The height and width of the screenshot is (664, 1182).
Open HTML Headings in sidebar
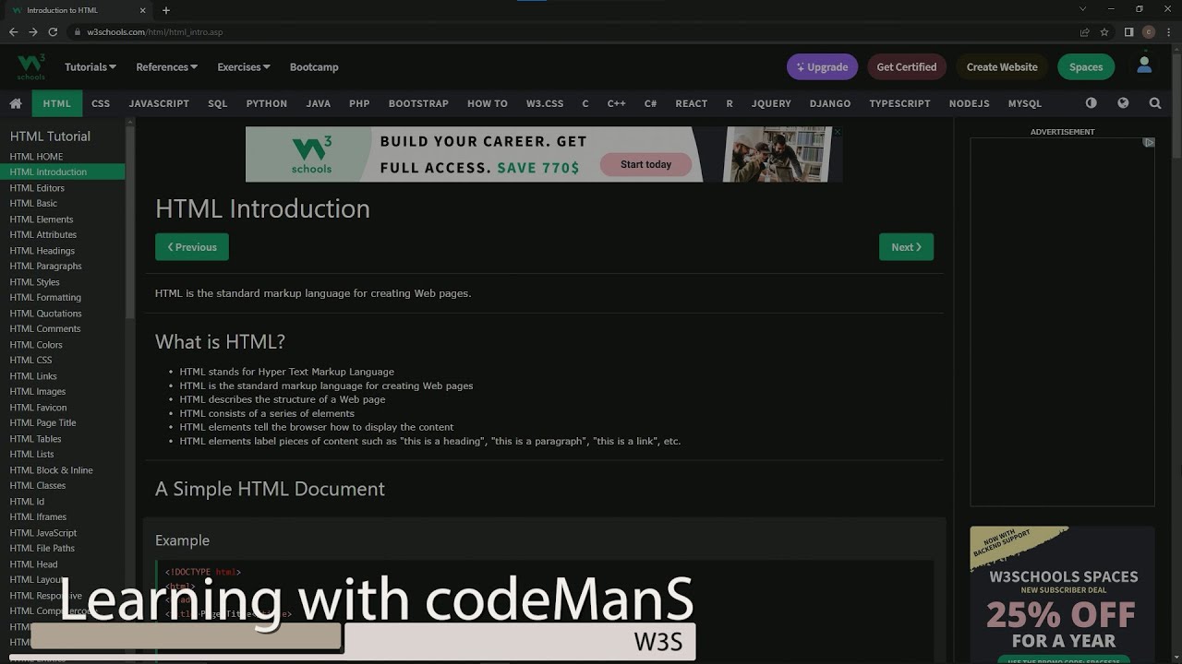click(x=42, y=251)
